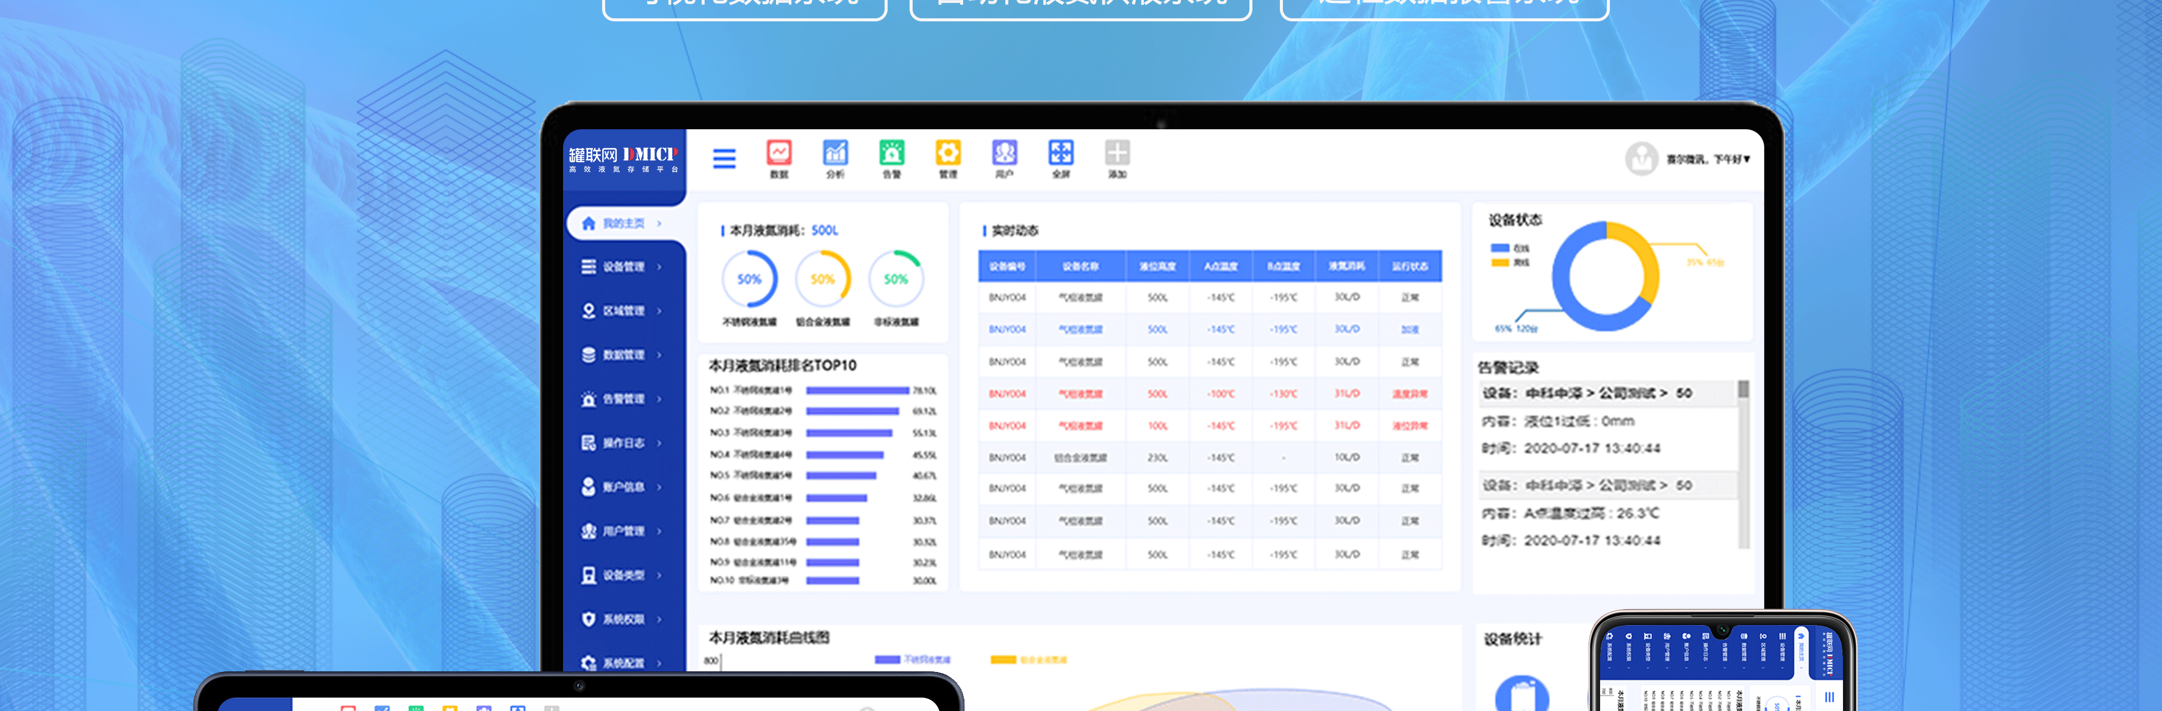The image size is (2162, 711).
Task: Sort by the 运行状态 column header
Action: click(1410, 266)
